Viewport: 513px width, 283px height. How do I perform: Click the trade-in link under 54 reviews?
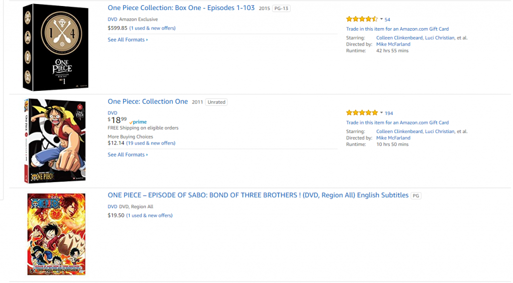[397, 29]
